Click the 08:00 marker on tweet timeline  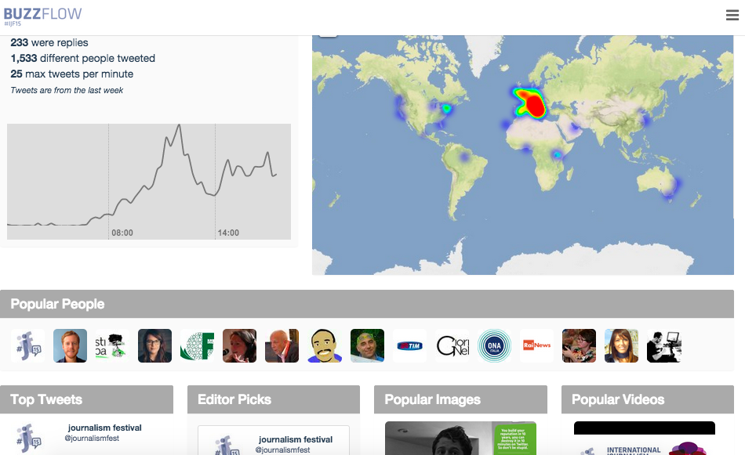122,233
